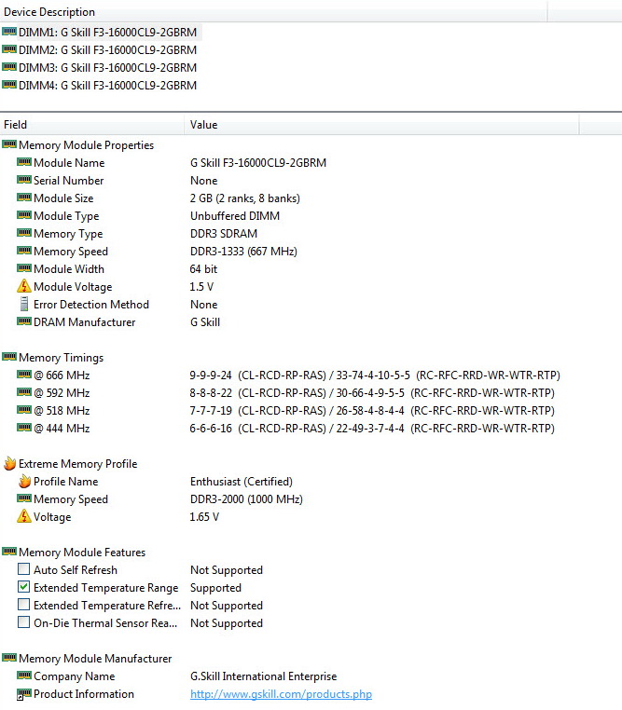Click the Memory Type row icon

coord(24,233)
